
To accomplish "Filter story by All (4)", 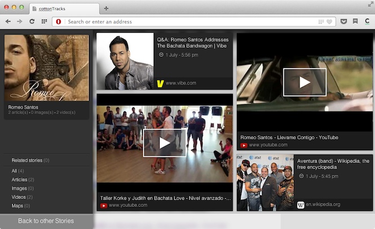I will 17,171.
